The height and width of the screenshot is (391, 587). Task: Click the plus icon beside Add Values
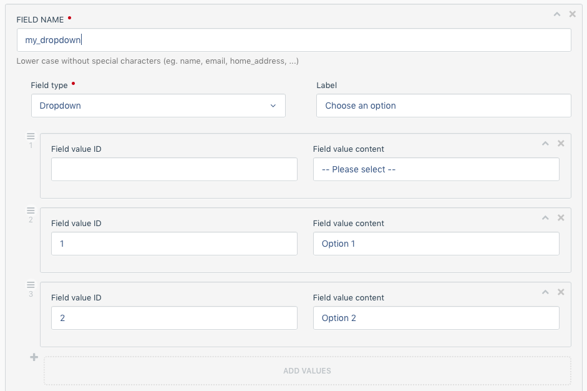click(x=34, y=357)
